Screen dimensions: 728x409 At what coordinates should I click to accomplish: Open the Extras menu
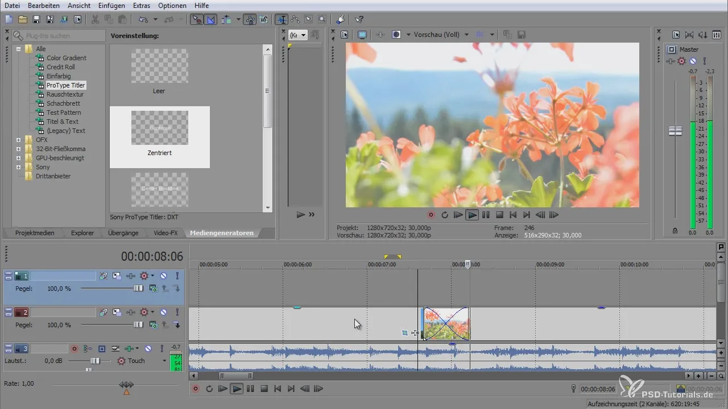pyautogui.click(x=142, y=5)
